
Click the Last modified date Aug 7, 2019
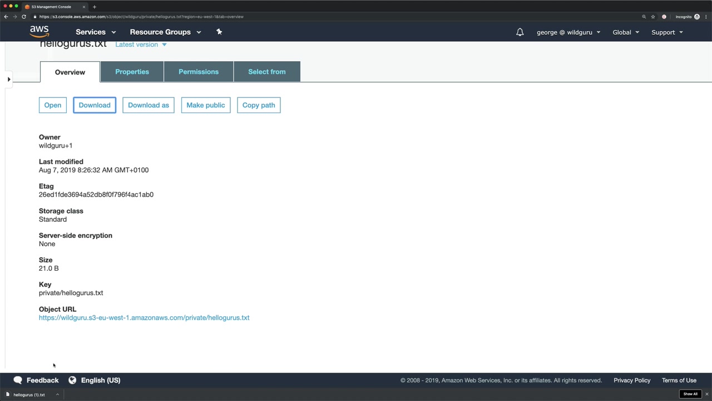pyautogui.click(x=94, y=170)
